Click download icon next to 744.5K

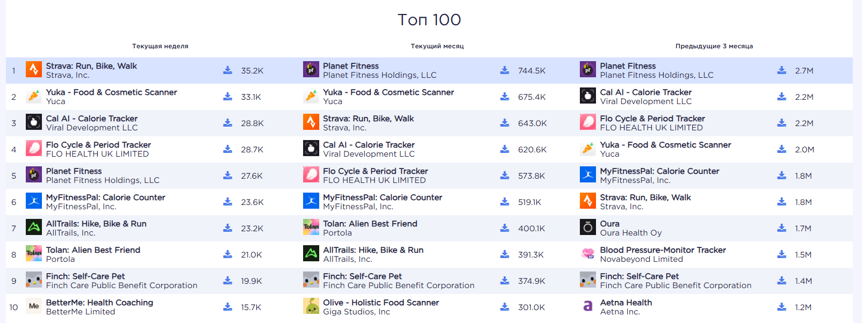pyautogui.click(x=505, y=70)
